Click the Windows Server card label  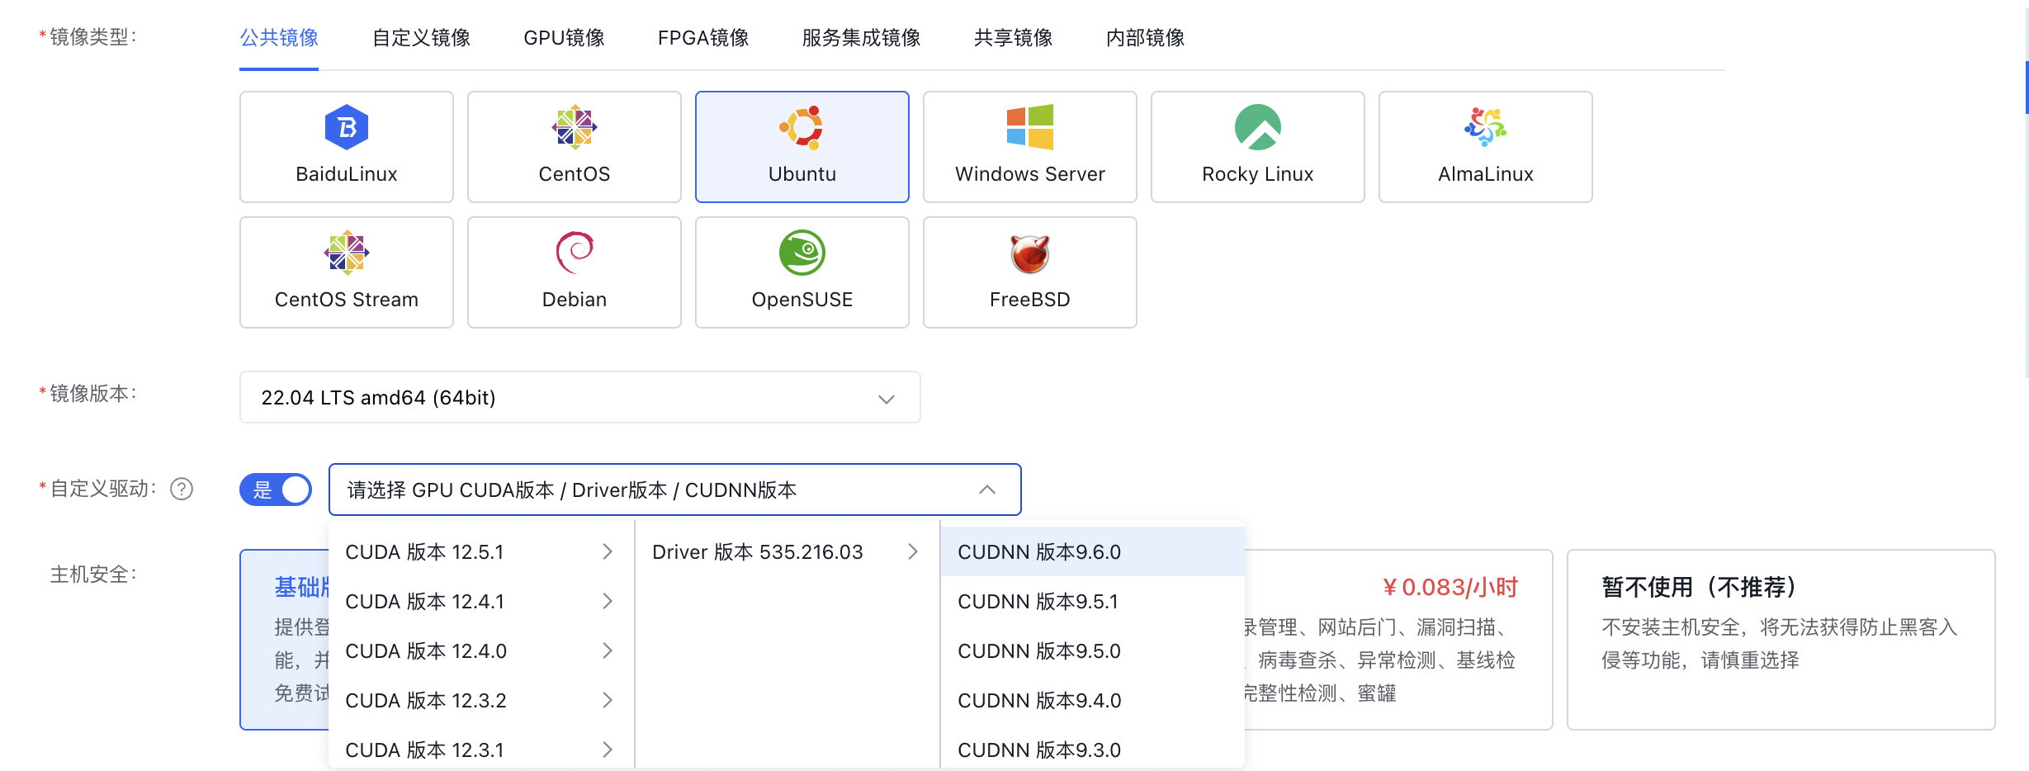click(1029, 174)
